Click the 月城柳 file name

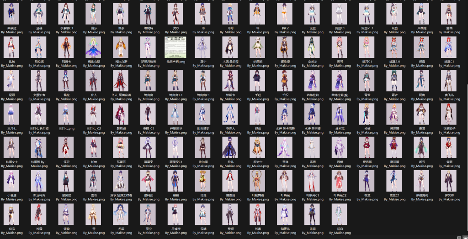175,231
